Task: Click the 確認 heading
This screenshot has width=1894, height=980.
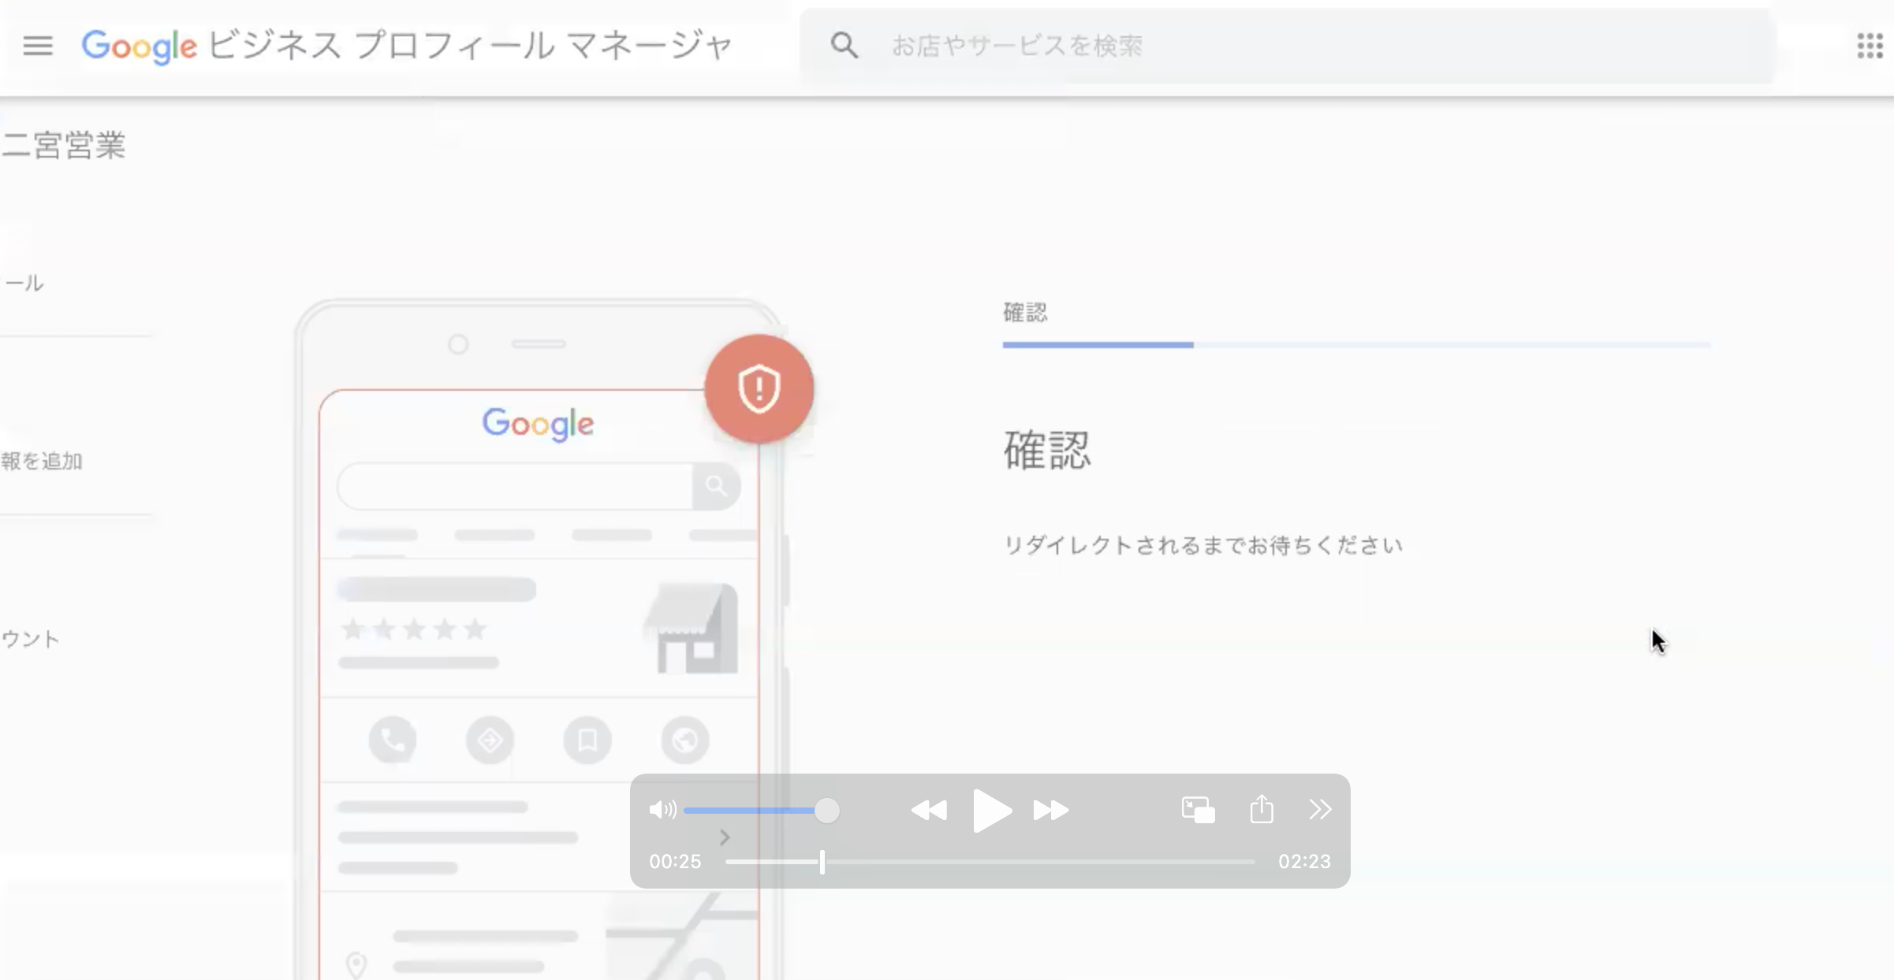Action: (x=1047, y=450)
